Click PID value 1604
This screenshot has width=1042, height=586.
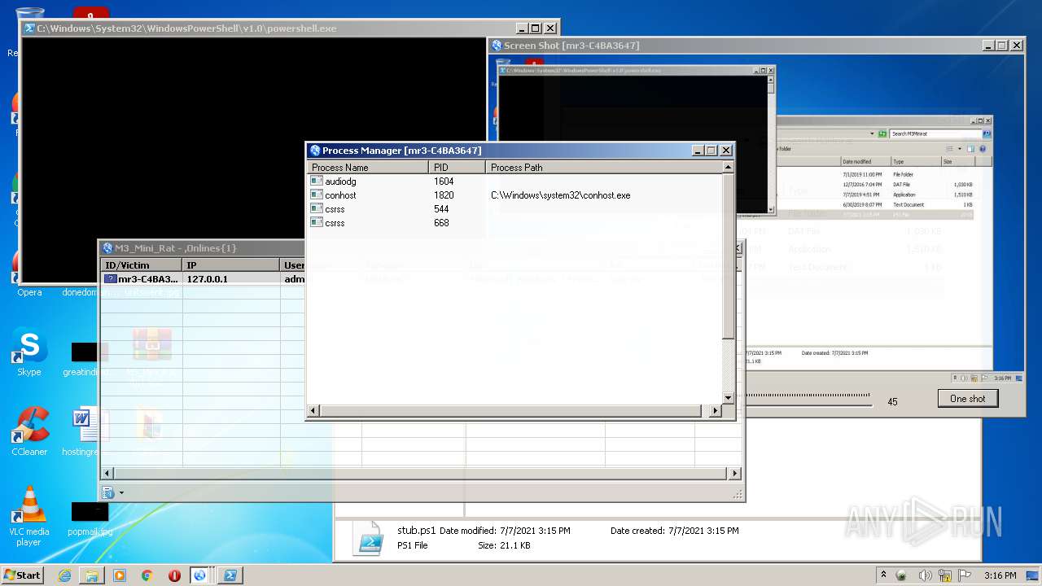(x=444, y=181)
